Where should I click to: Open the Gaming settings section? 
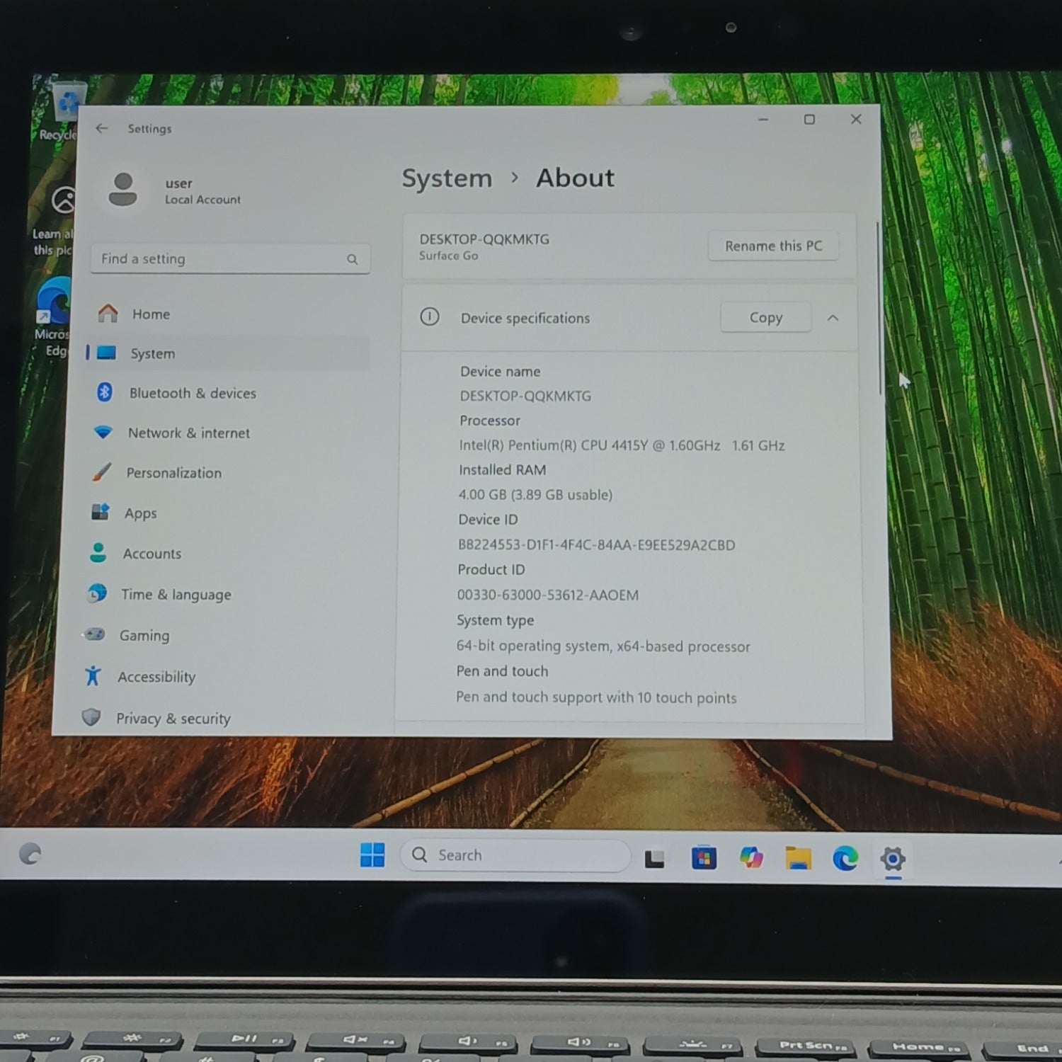(x=144, y=636)
